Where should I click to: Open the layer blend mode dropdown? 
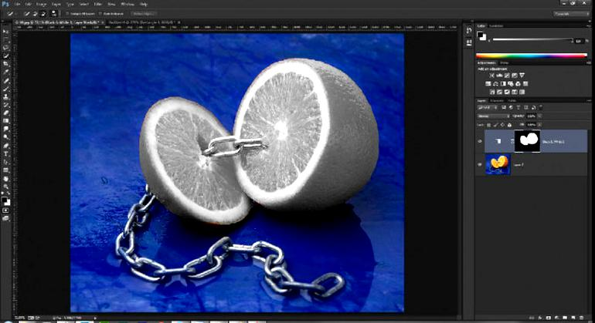pyautogui.click(x=493, y=116)
